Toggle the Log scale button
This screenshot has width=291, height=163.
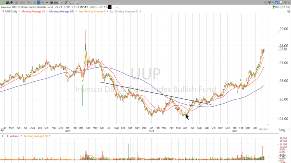pyautogui.click(x=282, y=129)
